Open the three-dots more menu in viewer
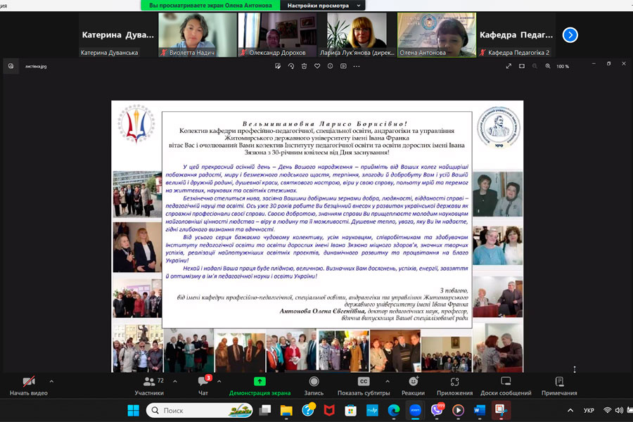The width and height of the screenshot is (633, 422). (357, 66)
